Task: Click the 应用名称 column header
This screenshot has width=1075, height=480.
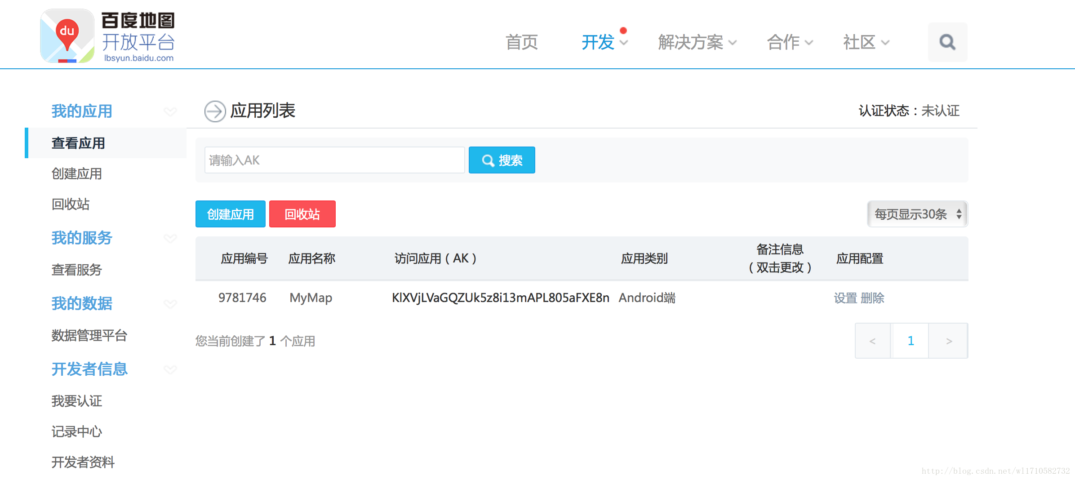Action: [x=311, y=258]
